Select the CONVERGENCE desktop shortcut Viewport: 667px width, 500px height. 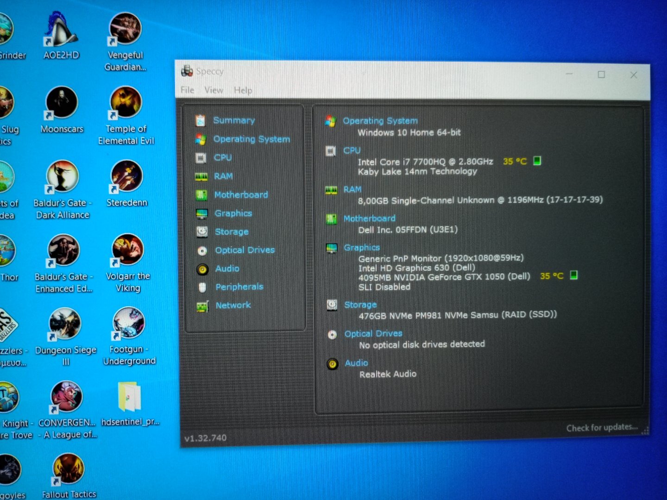(67, 410)
